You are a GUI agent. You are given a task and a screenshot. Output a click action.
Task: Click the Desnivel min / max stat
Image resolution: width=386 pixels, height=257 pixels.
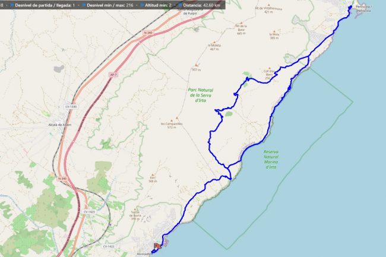tap(104, 5)
